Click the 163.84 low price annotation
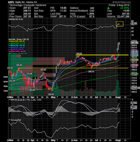The image size is (140, 142). click(32, 90)
